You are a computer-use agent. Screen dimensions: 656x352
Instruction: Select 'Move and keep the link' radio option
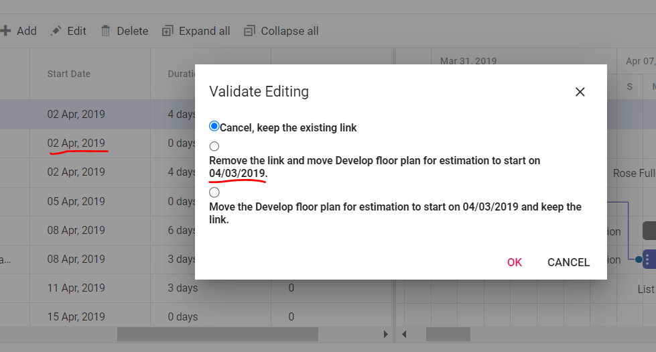[214, 192]
